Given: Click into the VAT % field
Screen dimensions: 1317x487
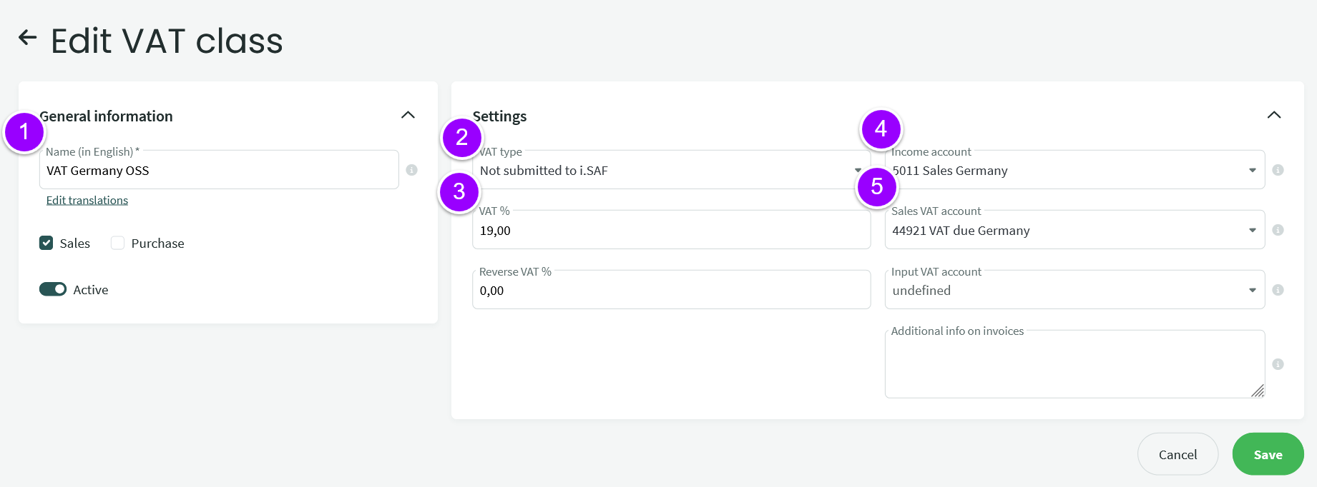Looking at the screenshot, I should pos(671,230).
